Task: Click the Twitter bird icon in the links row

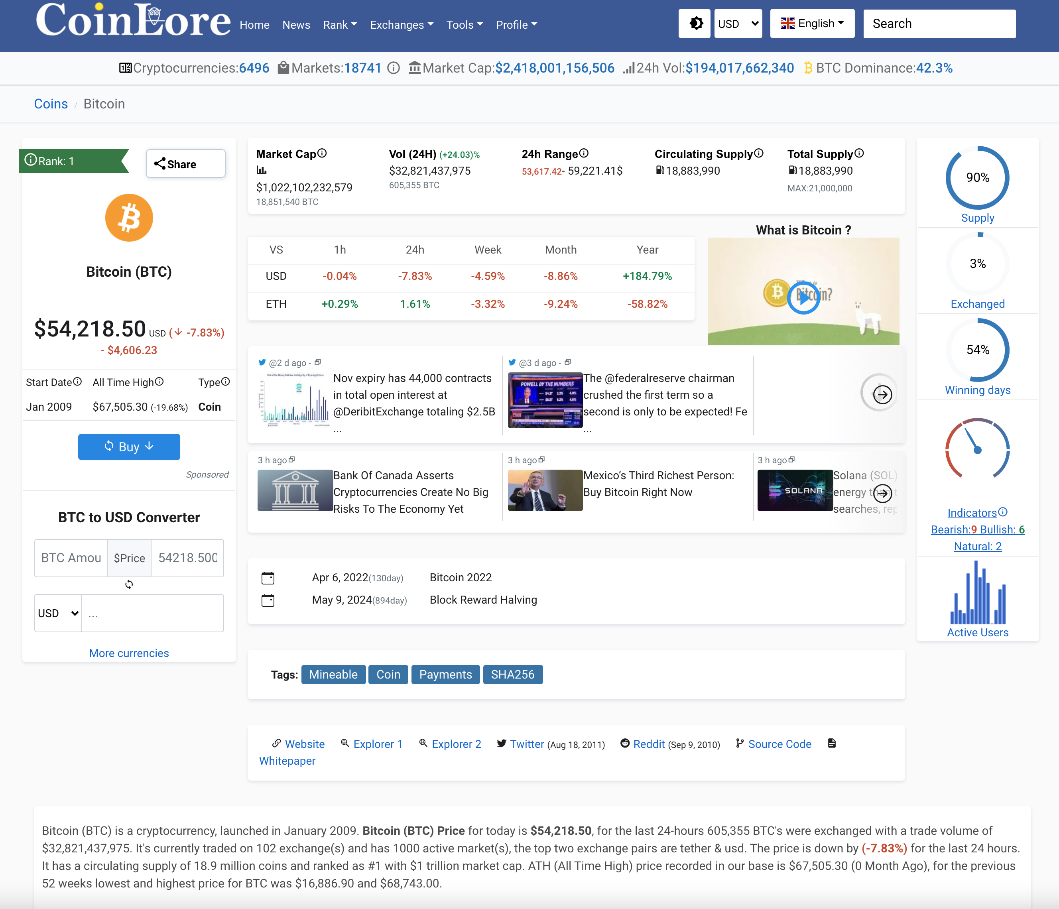Action: pos(502,744)
